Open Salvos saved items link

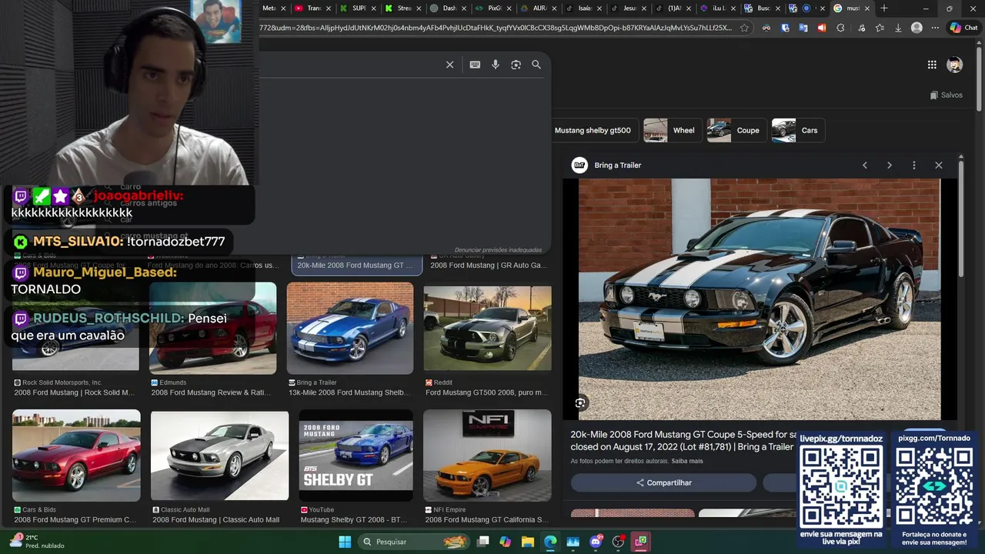pyautogui.click(x=947, y=95)
